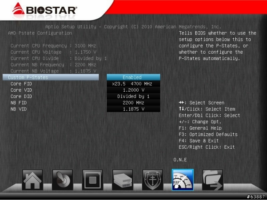Click the F4: Save & Exit hint
The image size is (267, 200).
[x=199, y=141]
